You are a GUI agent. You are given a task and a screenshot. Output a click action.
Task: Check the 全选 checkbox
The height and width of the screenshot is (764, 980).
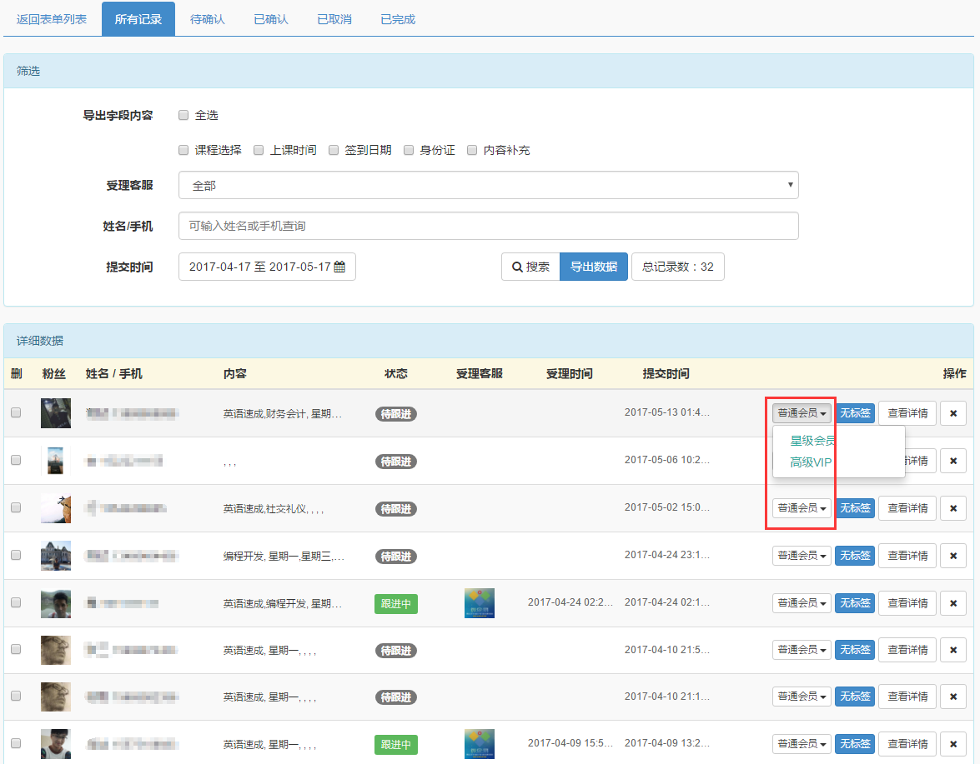(x=183, y=115)
